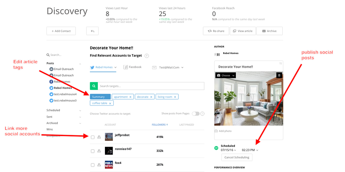Remove the coffee table tag
The height and width of the screenshot is (172, 345).
110,103
